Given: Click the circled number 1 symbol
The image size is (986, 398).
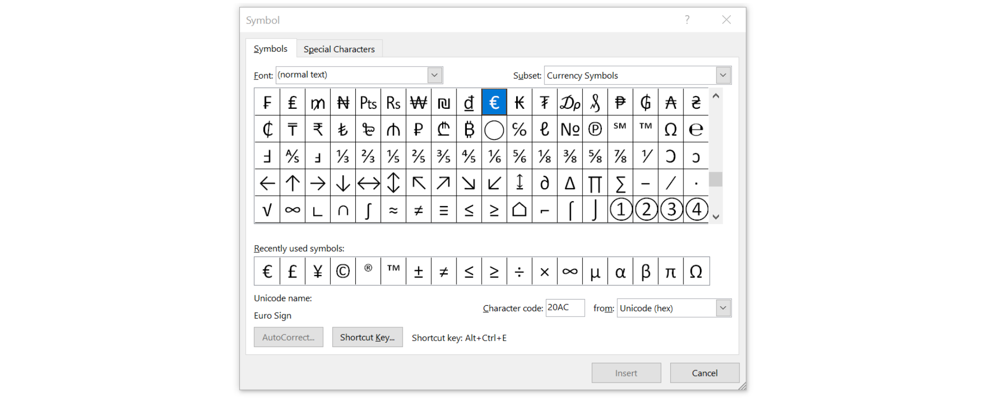Looking at the screenshot, I should [x=620, y=210].
